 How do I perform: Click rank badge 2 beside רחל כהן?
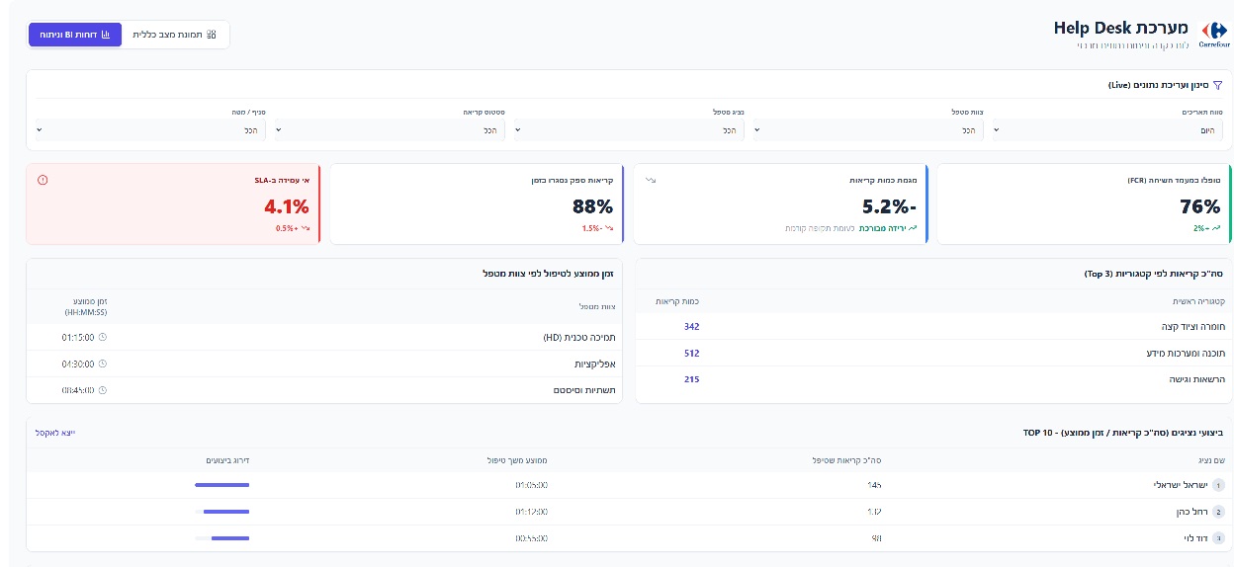1218,512
